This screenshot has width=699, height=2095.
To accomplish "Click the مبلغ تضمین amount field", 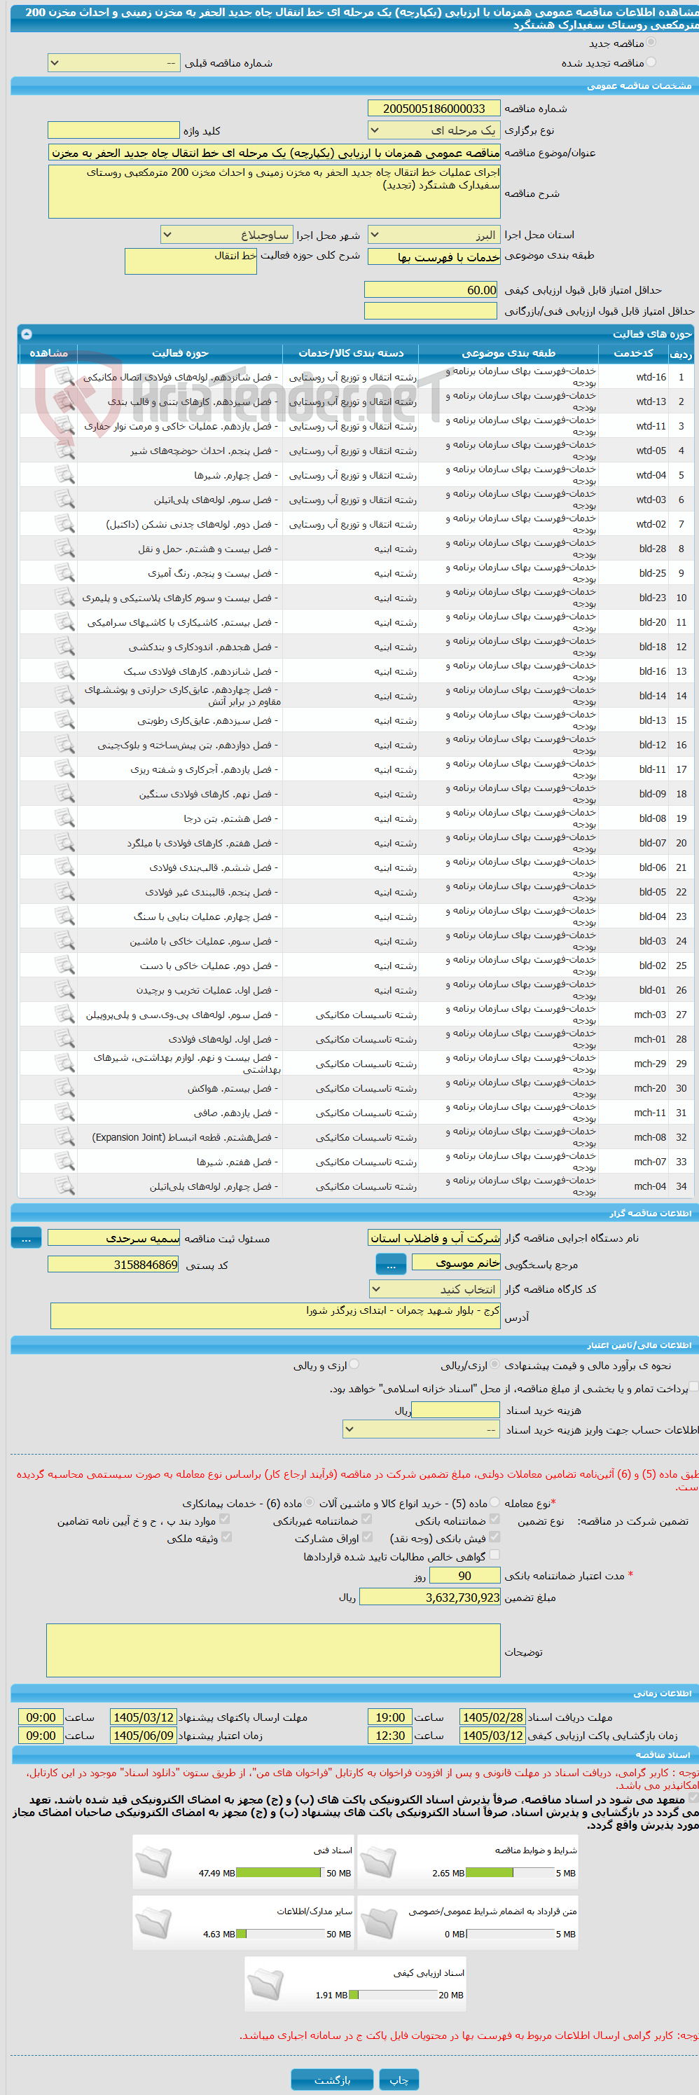I will pyautogui.click(x=430, y=1596).
